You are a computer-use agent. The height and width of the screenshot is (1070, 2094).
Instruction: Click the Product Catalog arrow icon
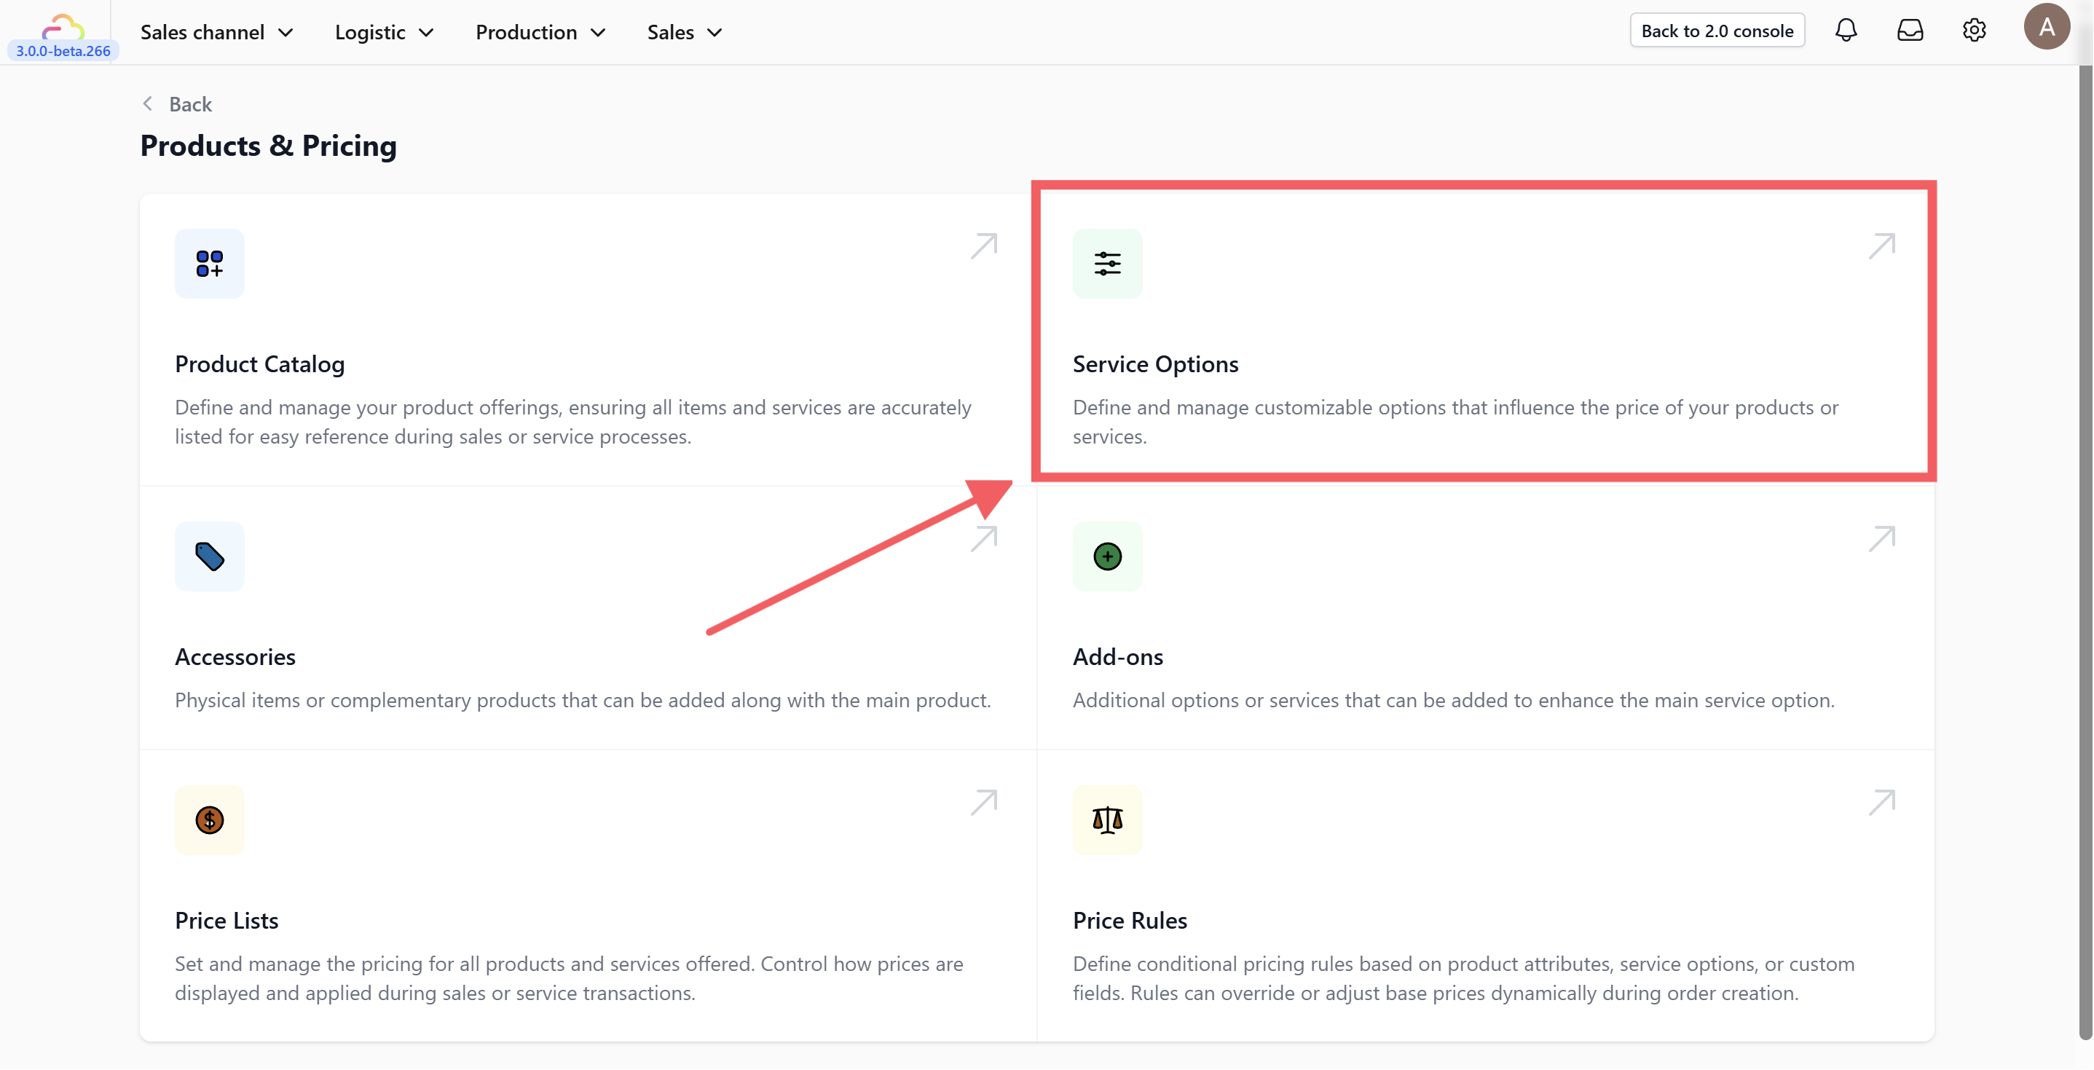[x=983, y=245]
